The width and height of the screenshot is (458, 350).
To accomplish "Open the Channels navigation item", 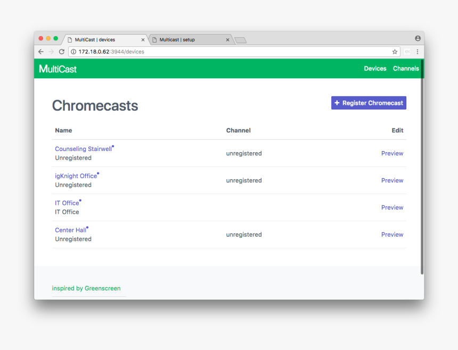I will tap(406, 69).
